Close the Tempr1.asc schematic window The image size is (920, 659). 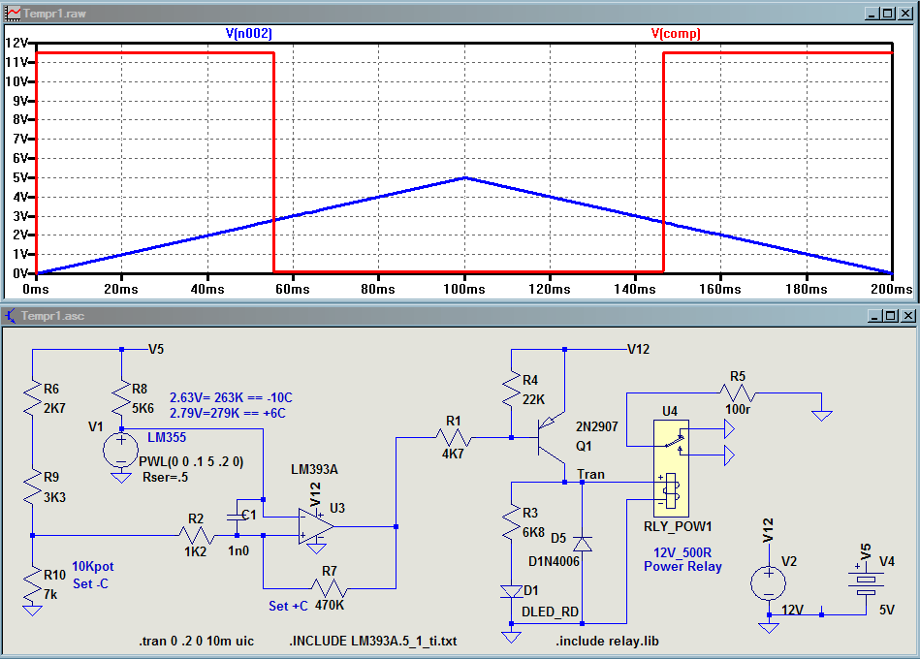(x=908, y=316)
